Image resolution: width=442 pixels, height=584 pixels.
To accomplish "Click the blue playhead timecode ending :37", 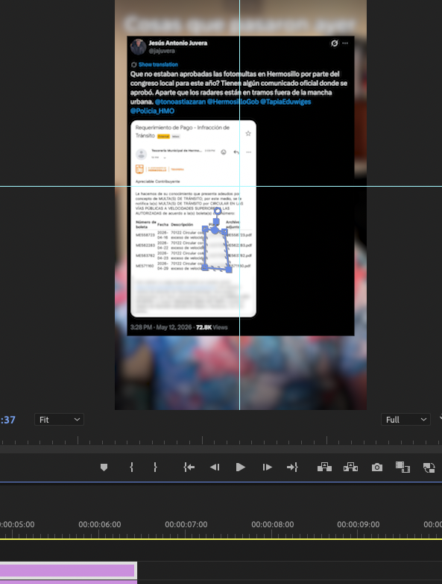I will coord(7,420).
